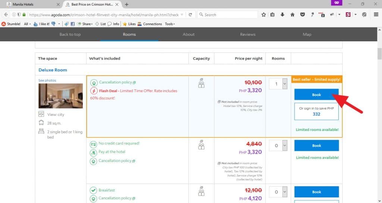The image size is (382, 203).
Task: Expand the StumbleUpon All dropdown
Action: (x=27, y=24)
